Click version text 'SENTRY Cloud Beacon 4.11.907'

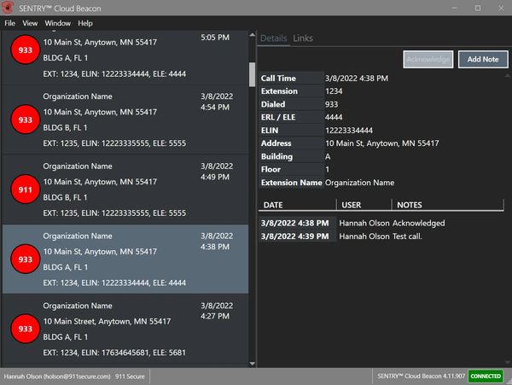click(x=422, y=376)
